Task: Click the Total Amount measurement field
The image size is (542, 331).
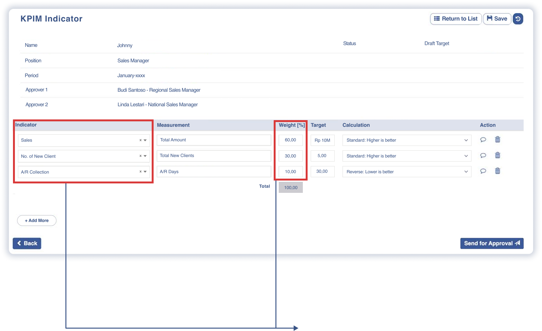Action: coord(214,140)
